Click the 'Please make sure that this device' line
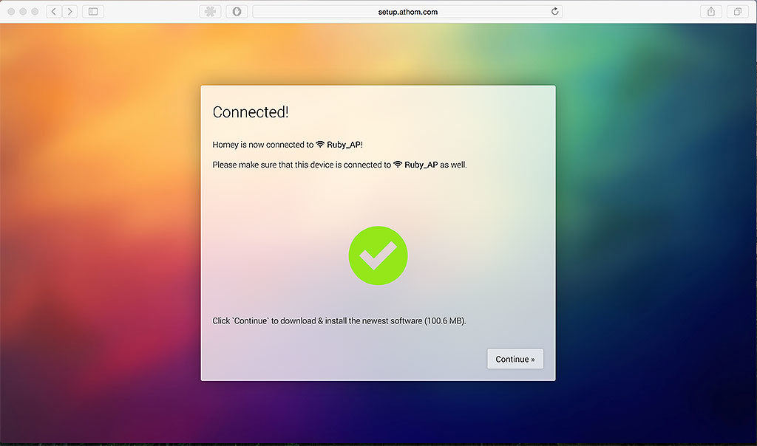 (x=339, y=165)
